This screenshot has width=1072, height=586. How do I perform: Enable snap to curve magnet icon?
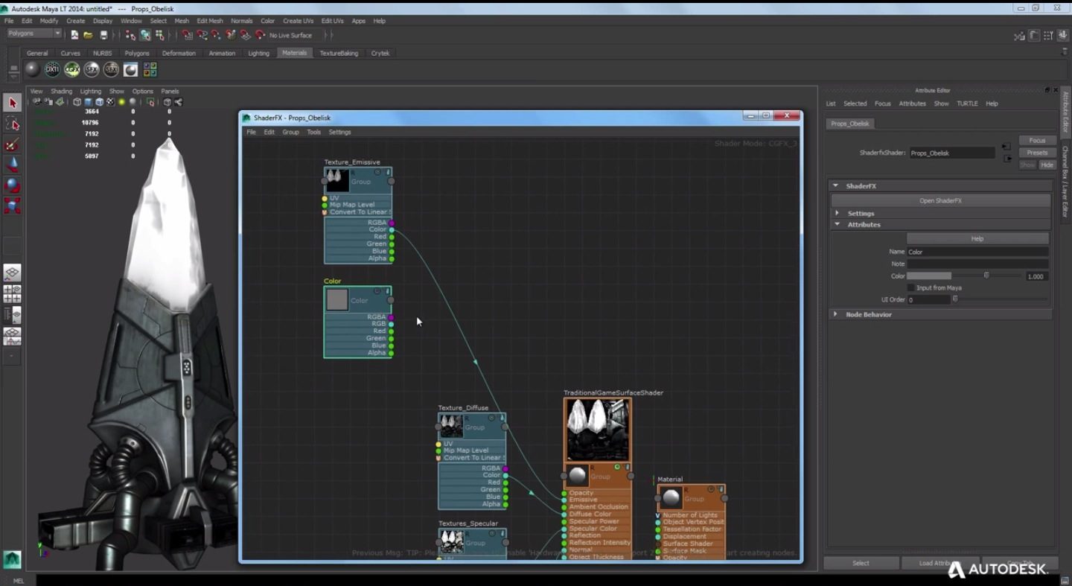tap(202, 35)
